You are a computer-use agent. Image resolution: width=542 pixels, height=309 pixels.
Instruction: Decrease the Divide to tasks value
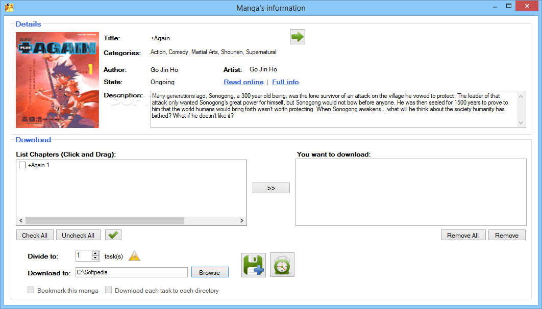click(x=96, y=258)
